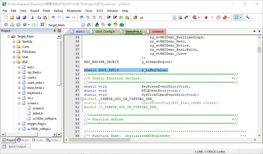Collapse the screen.c file node

pos(19,103)
